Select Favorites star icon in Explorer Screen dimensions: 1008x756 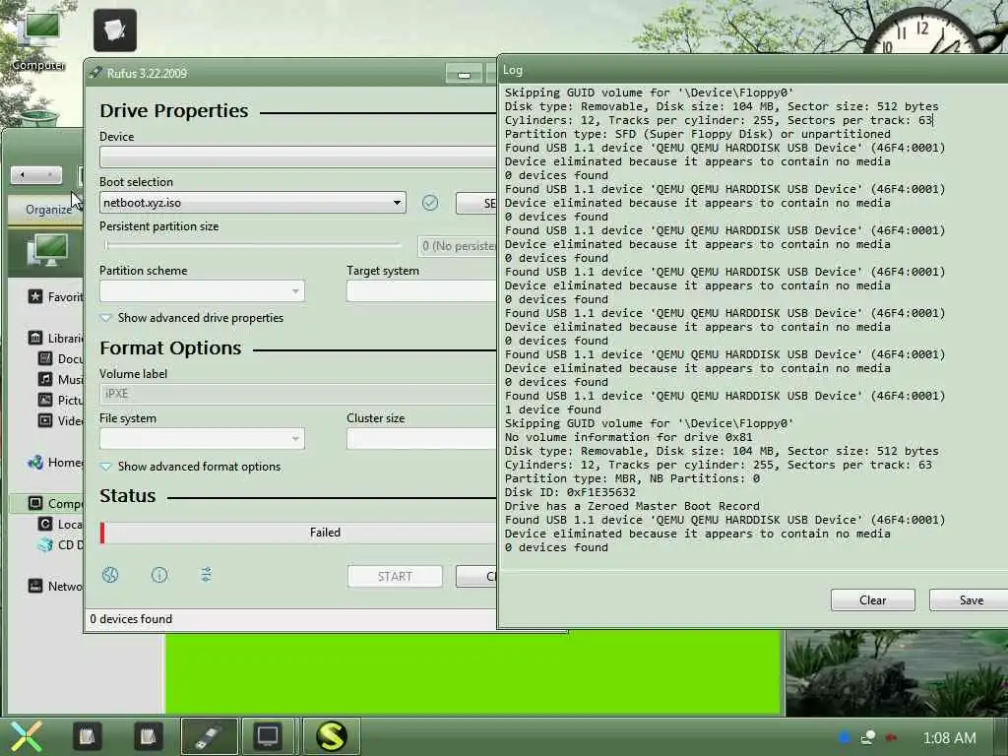point(35,296)
